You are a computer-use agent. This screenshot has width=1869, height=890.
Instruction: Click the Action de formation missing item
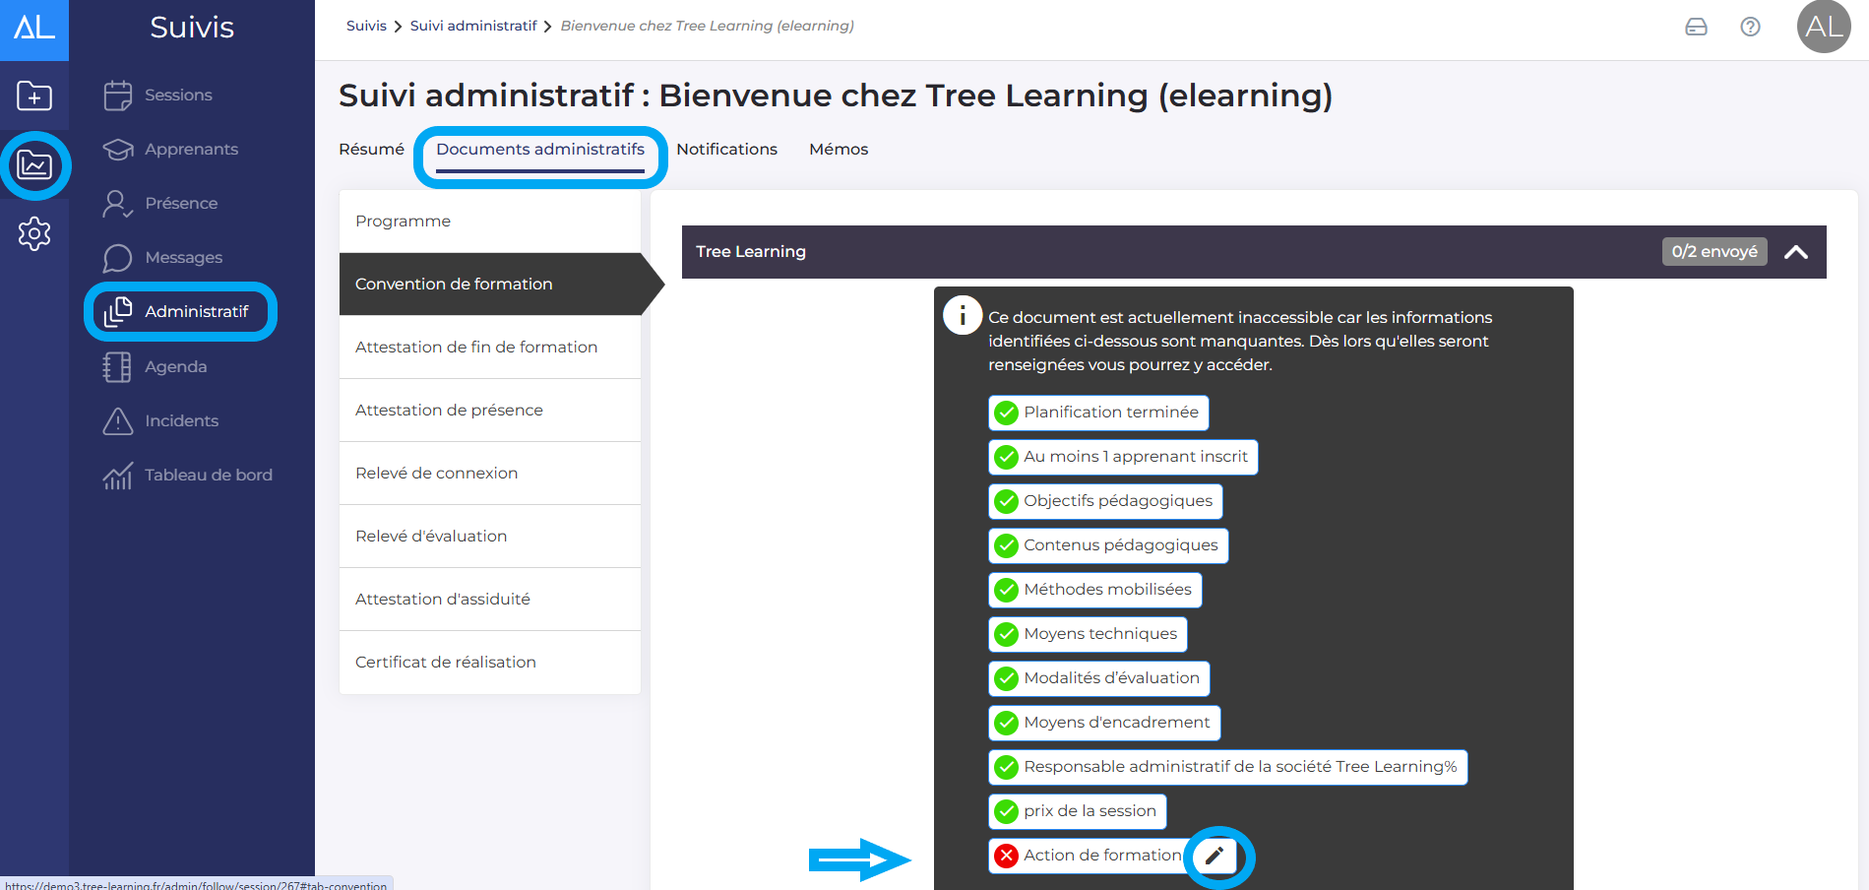point(1101,856)
